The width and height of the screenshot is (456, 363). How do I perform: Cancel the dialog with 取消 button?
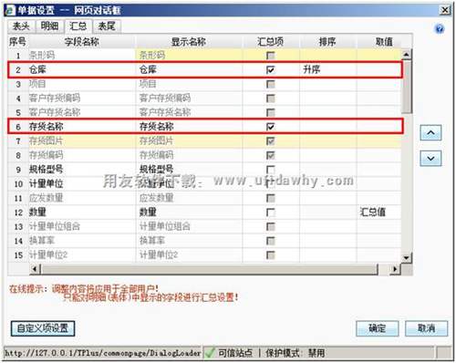pos(426,328)
